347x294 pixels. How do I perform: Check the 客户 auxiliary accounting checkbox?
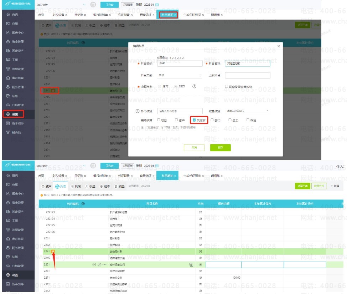[x=176, y=120]
